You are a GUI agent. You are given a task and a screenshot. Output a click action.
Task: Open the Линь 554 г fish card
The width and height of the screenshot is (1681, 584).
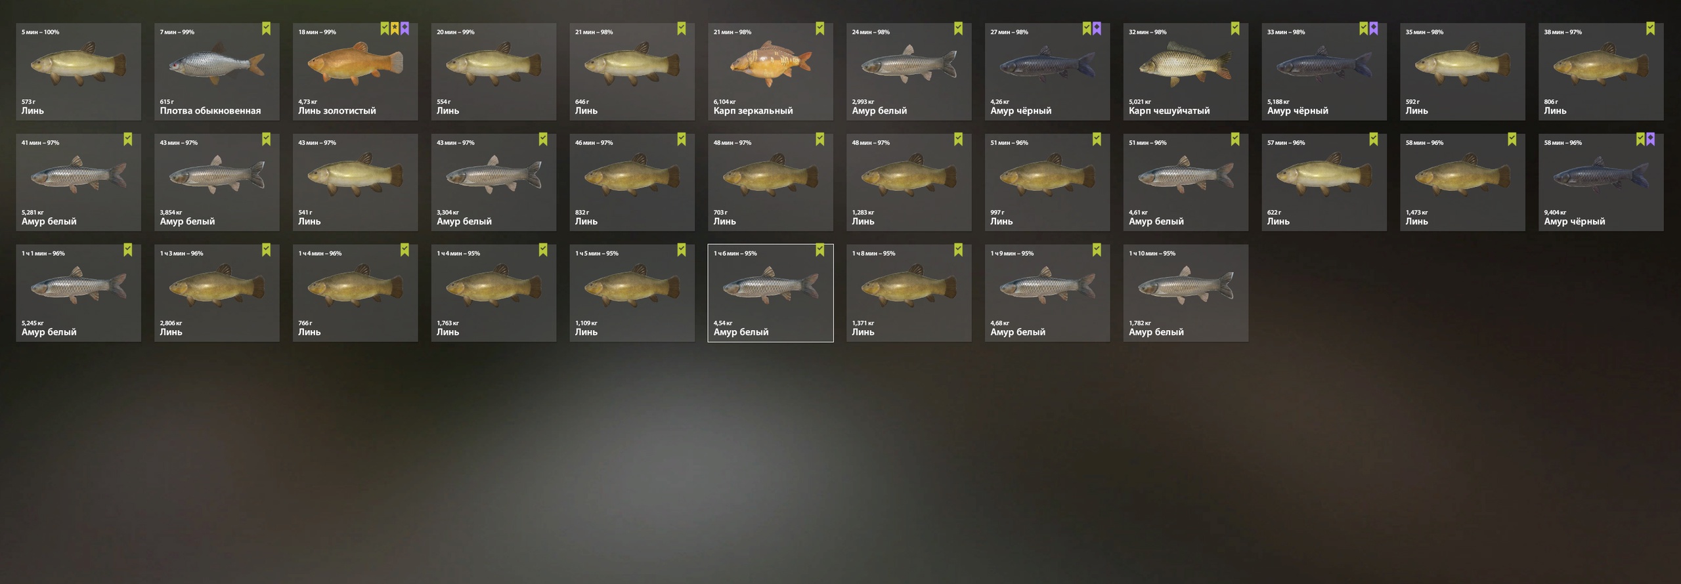[493, 72]
